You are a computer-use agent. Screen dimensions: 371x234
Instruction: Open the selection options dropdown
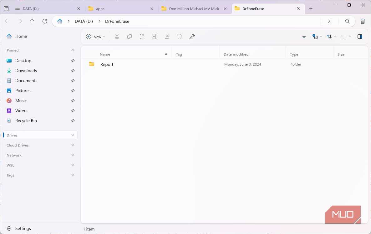[317, 37]
